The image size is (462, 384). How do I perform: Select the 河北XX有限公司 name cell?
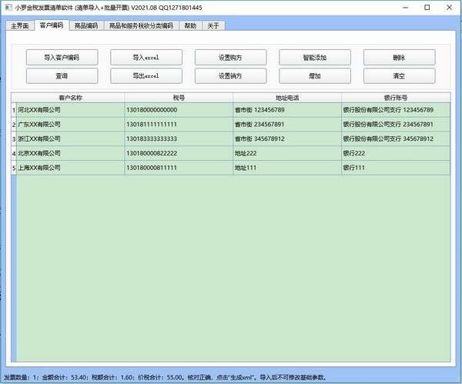[x=70, y=110]
